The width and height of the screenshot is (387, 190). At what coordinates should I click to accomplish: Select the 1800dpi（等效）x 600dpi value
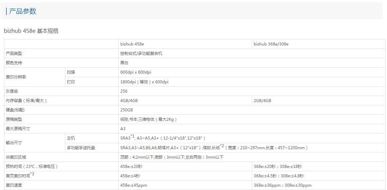(x=144, y=82)
